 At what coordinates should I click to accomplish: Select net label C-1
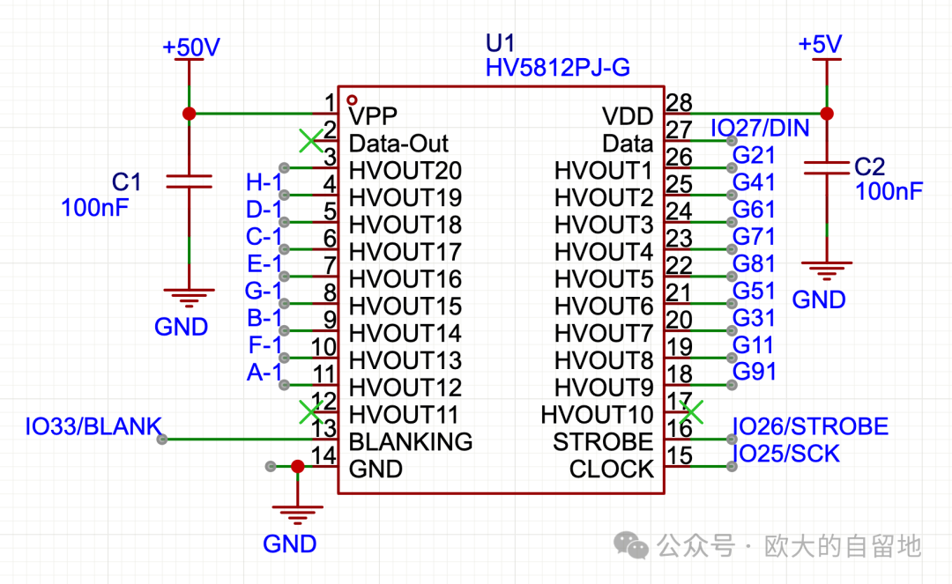coord(264,236)
